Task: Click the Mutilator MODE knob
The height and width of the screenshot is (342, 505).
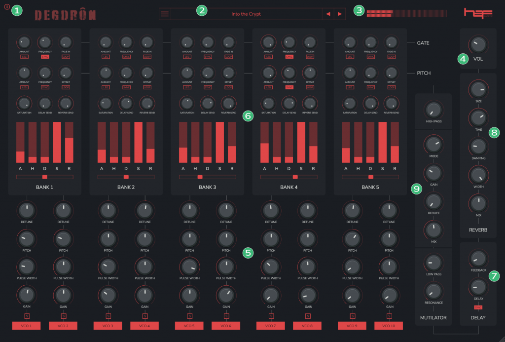Action: [433, 144]
